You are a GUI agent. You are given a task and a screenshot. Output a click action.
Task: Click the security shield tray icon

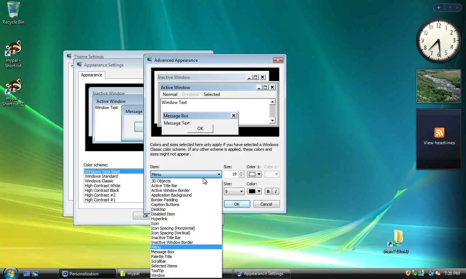pyautogui.click(x=408, y=273)
